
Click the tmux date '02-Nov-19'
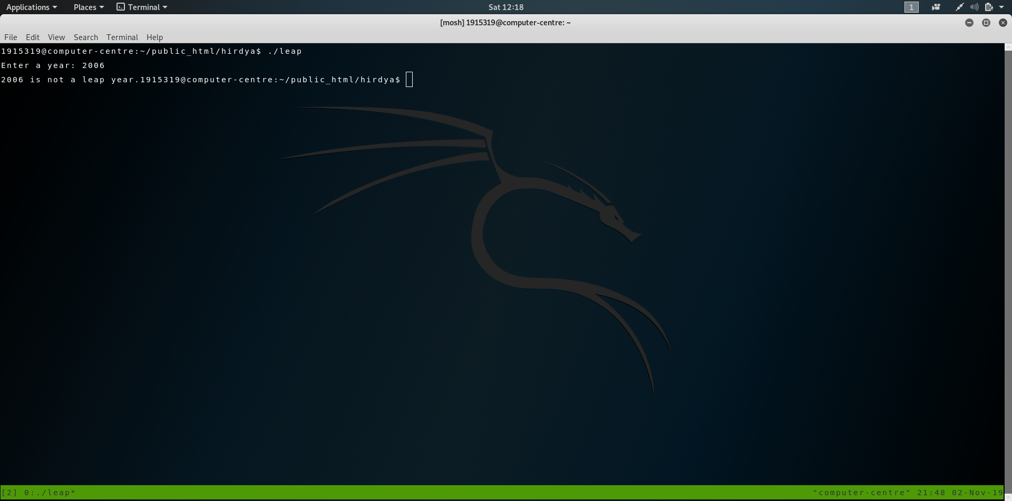pyautogui.click(x=977, y=493)
